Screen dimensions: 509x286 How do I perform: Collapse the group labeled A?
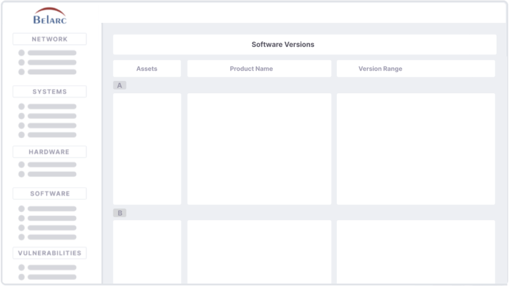click(x=119, y=85)
